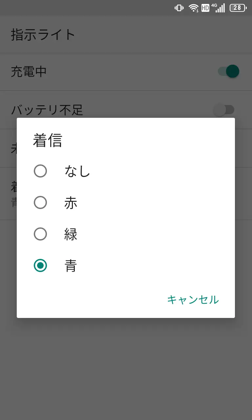Viewport: 252px width, 420px height.
Task: Toggle the 充電中 switch
Action: click(229, 71)
